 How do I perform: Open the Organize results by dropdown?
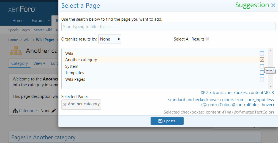pos(110,39)
